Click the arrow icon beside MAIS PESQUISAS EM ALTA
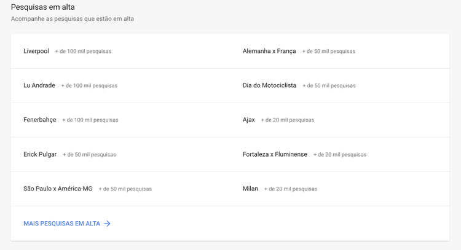The width and height of the screenshot is (461, 250). coord(108,224)
